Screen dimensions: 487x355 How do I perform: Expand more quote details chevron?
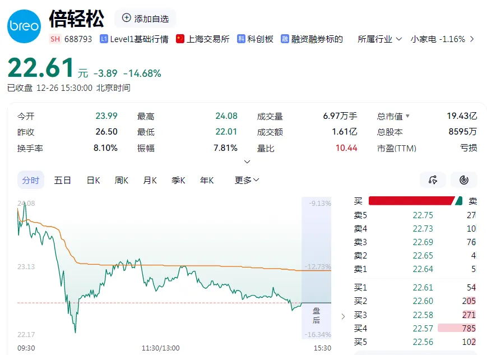pyautogui.click(x=247, y=162)
